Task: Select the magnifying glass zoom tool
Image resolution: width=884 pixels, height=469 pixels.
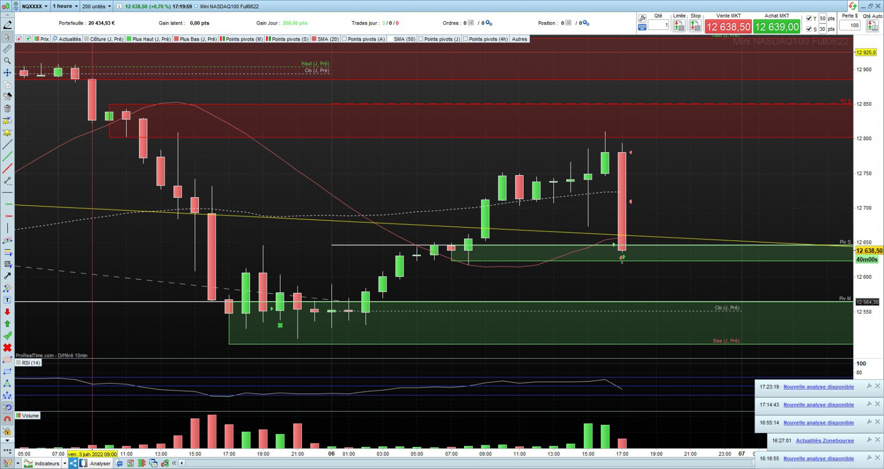Action: [x=7, y=61]
